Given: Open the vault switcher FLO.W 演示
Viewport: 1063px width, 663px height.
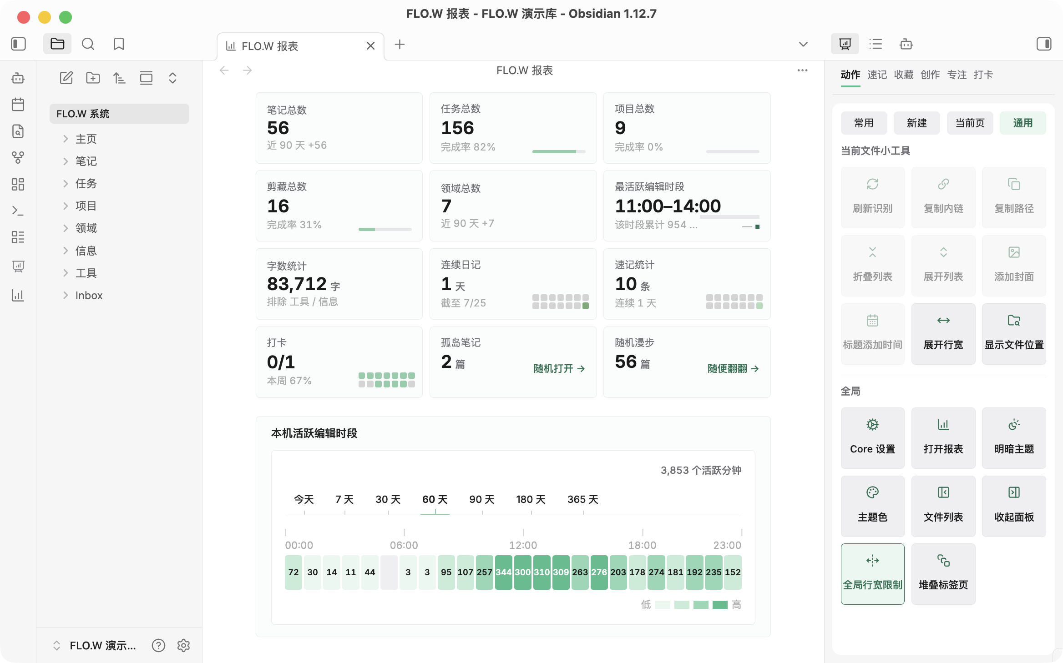Looking at the screenshot, I should tap(94, 645).
